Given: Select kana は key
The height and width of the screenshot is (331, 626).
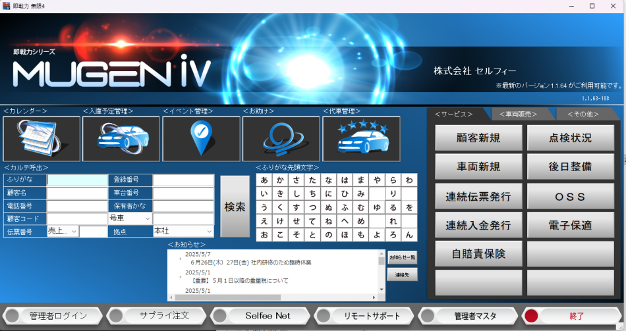Looking at the screenshot, I should [x=345, y=180].
